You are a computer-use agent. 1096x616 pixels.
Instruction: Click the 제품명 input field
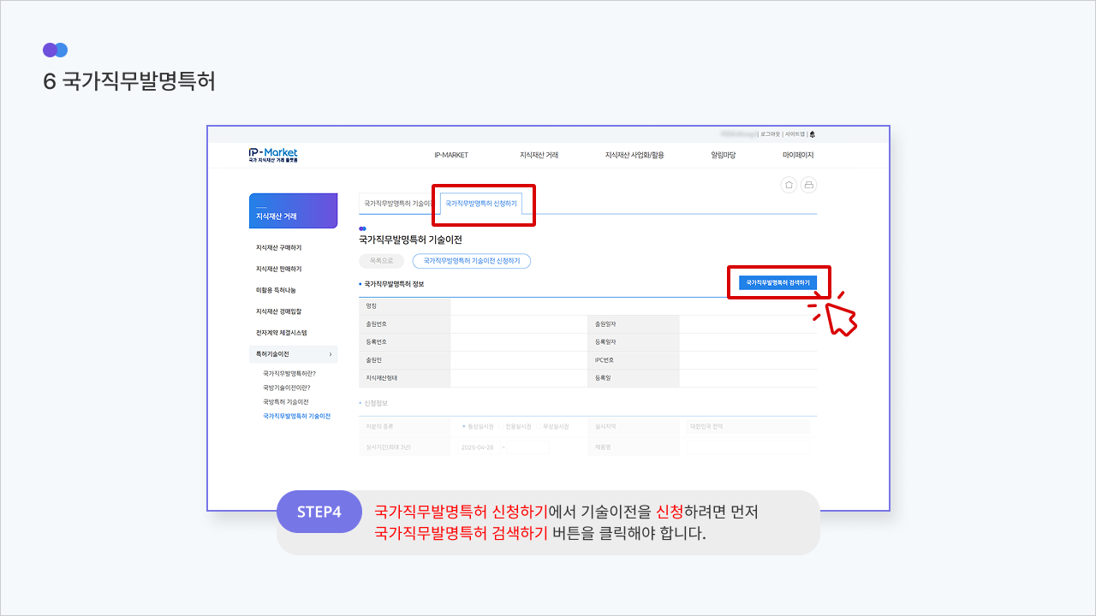[x=748, y=447]
